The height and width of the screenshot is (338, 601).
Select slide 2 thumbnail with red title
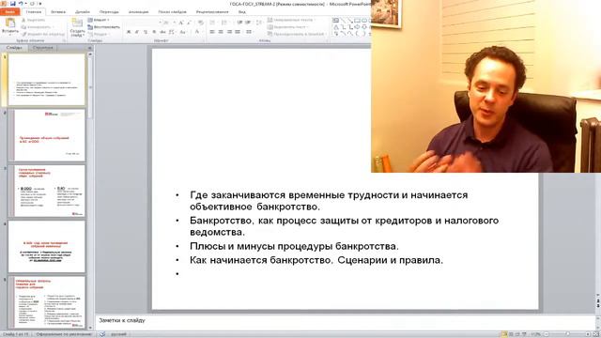coord(46,135)
